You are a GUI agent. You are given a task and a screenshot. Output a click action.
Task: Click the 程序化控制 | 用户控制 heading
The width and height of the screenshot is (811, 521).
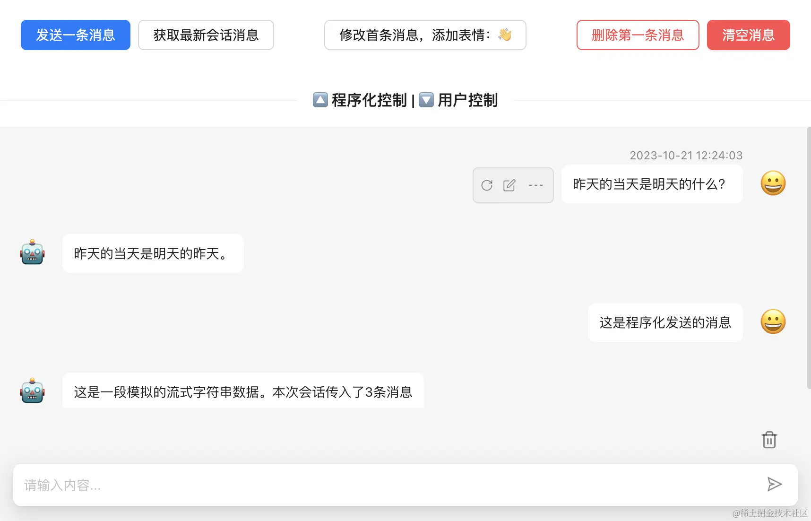[405, 100]
